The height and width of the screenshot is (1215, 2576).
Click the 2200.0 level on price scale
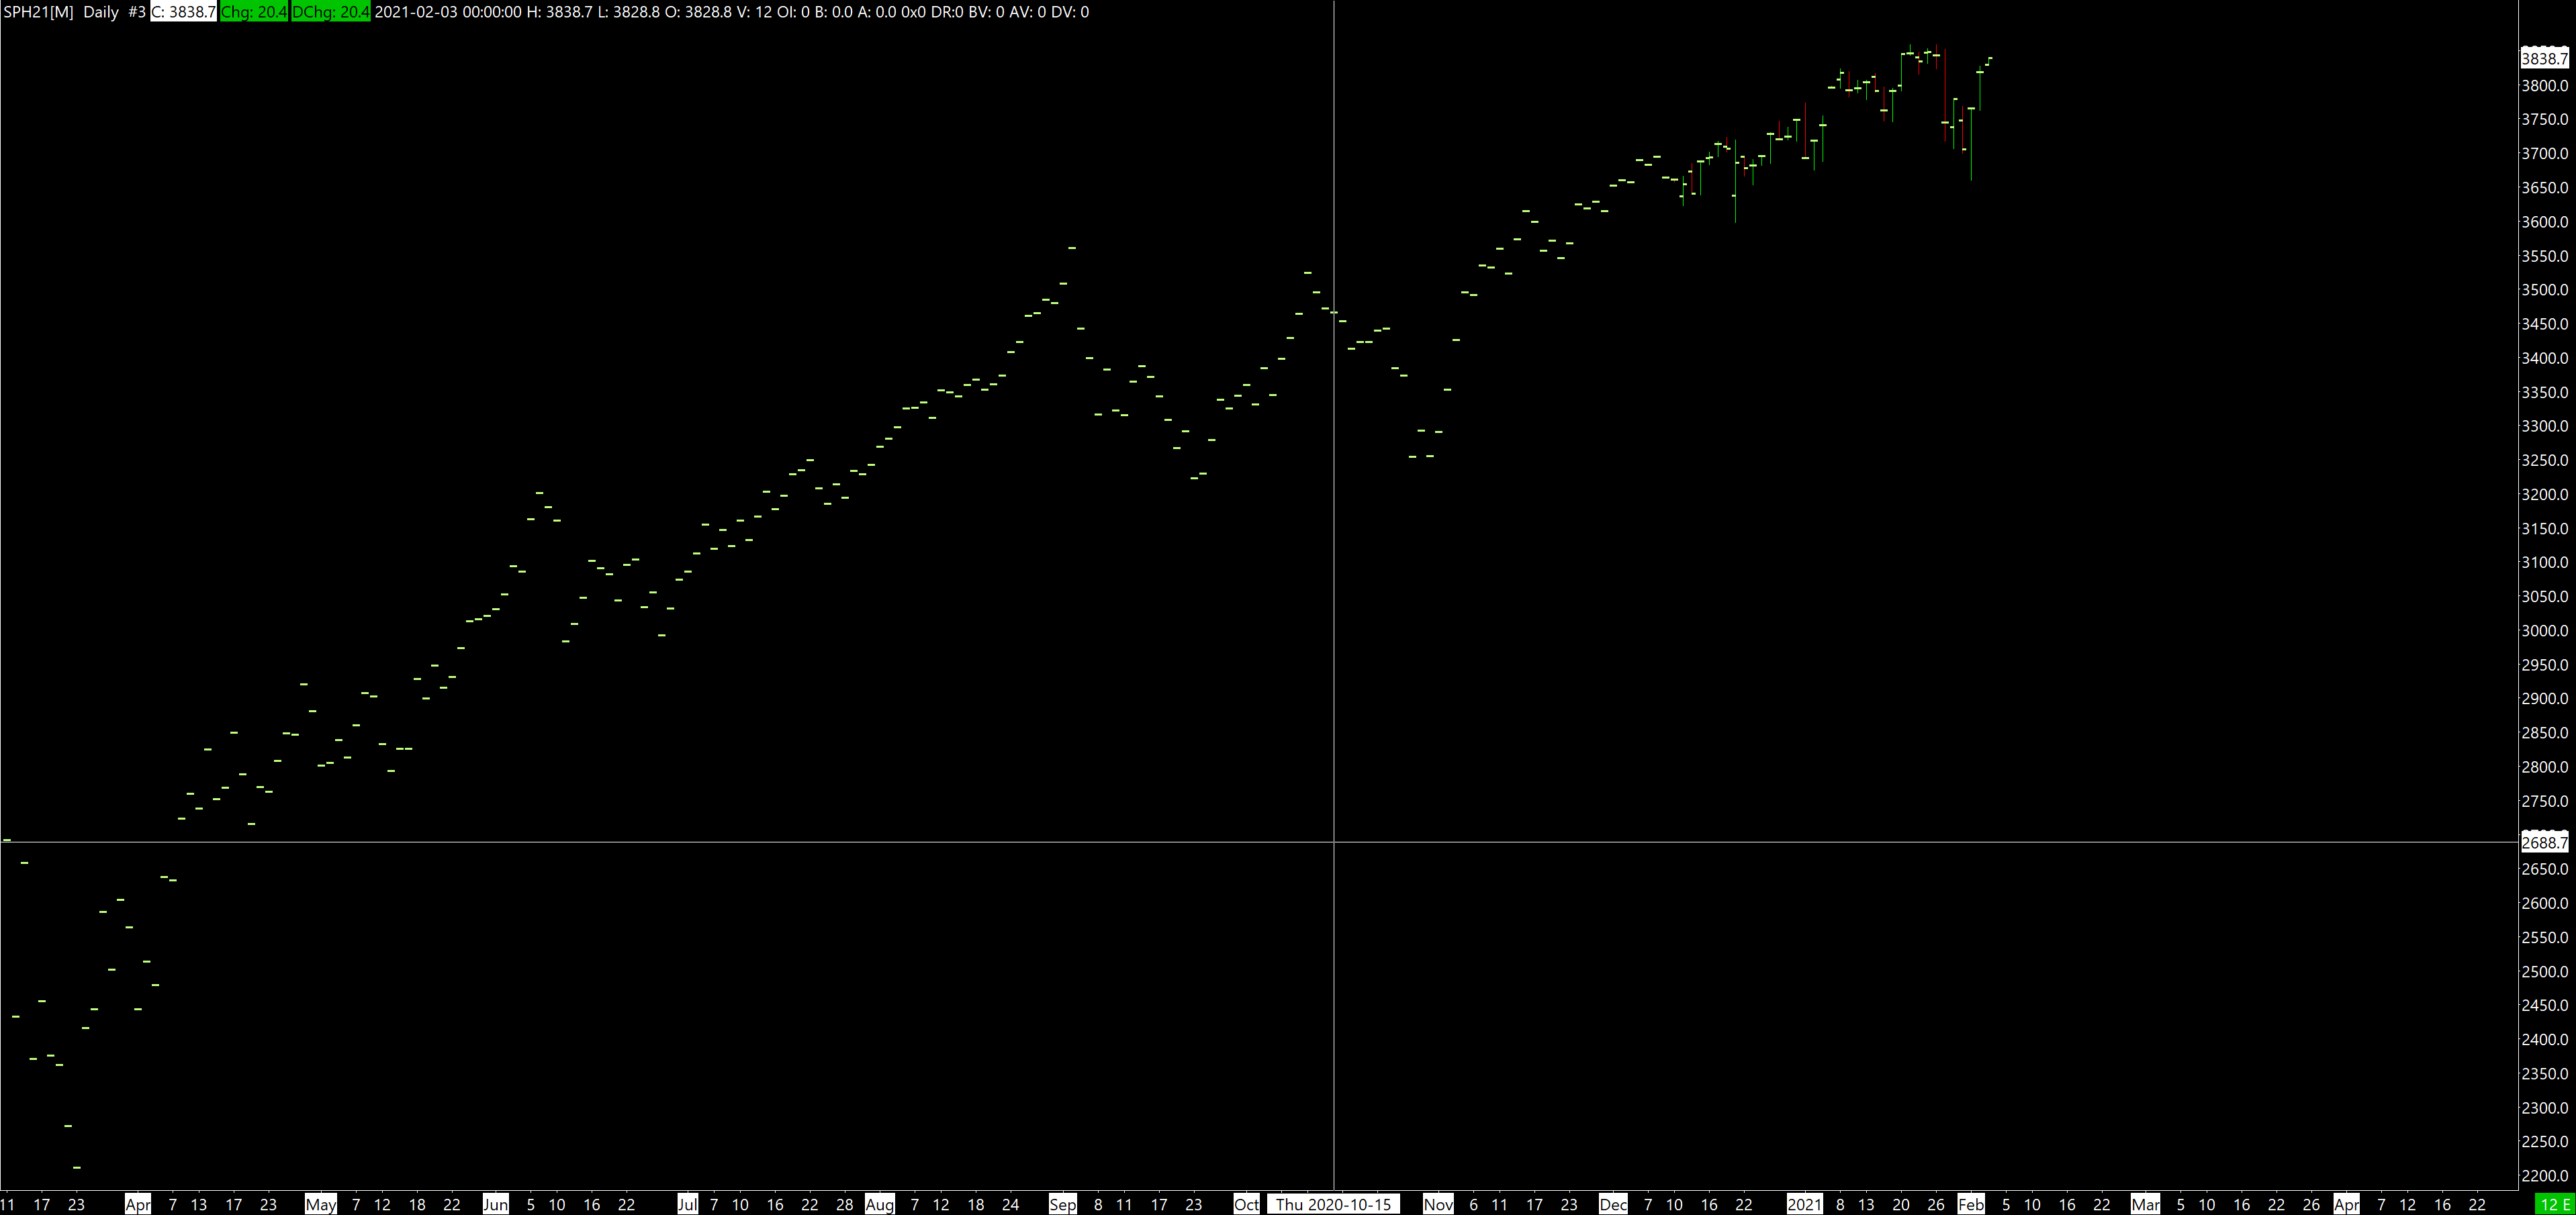tap(2544, 1176)
